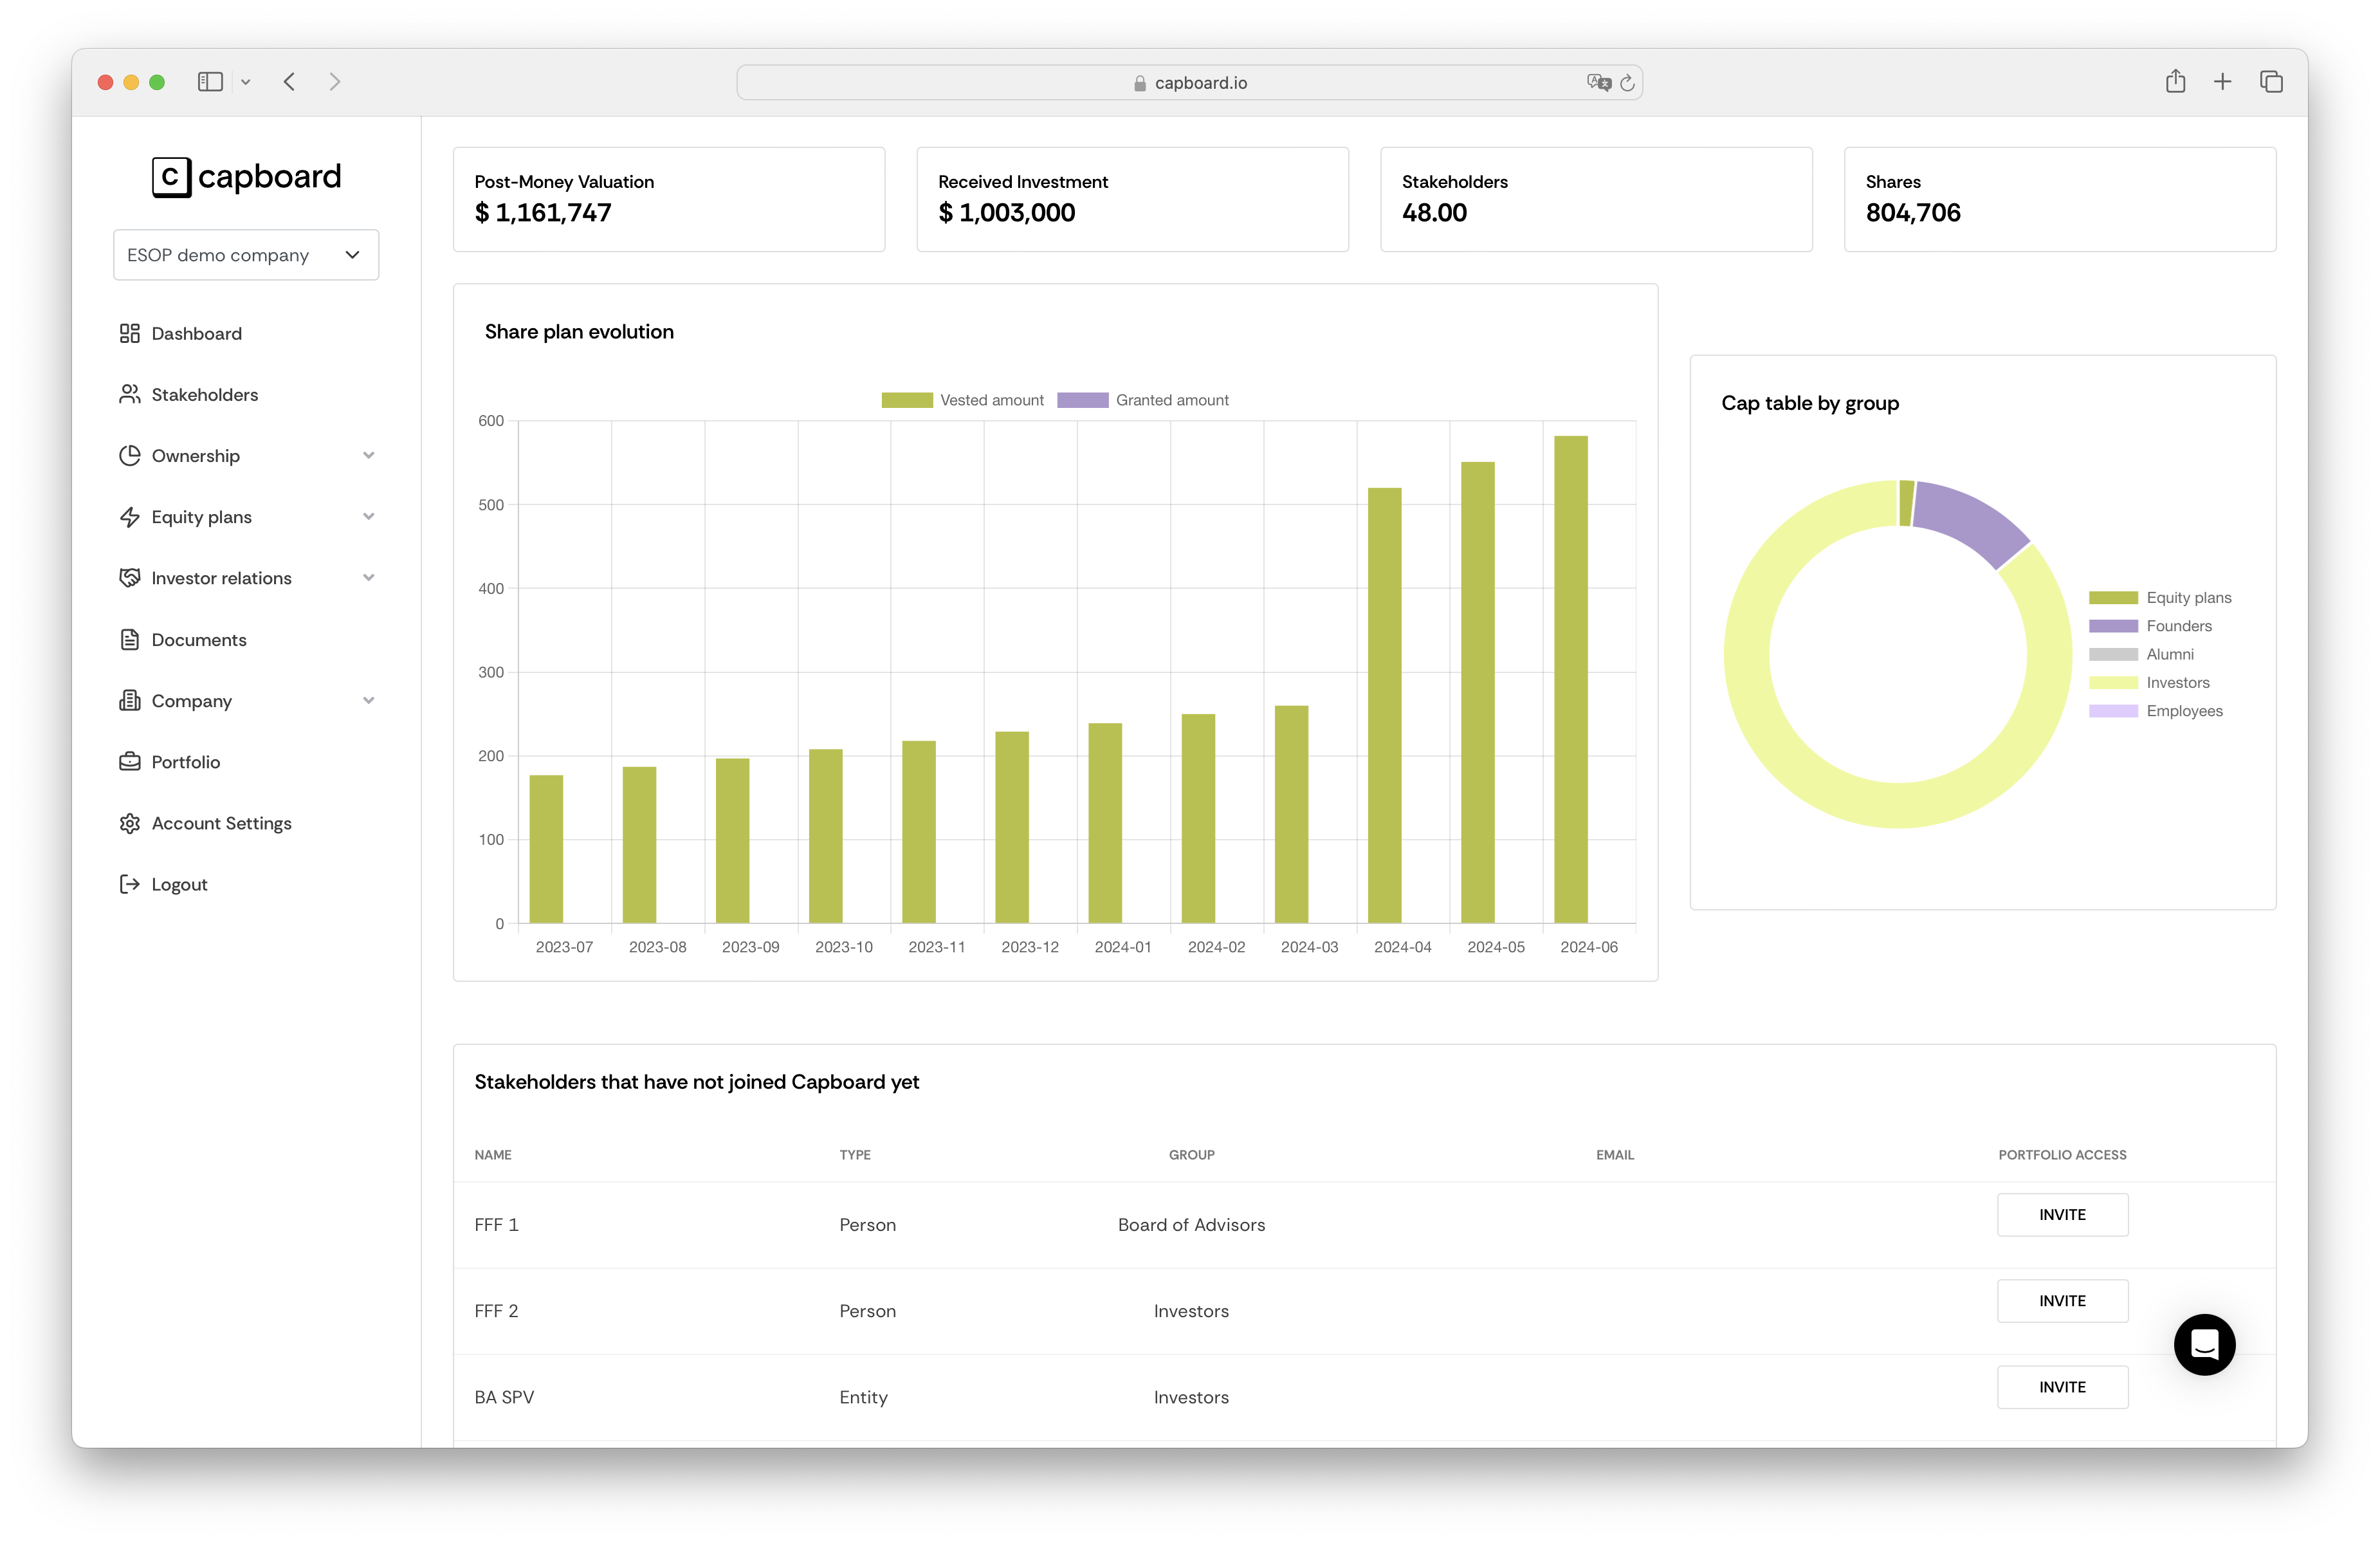Toggle Investors legend in cap table
This screenshot has height=1543, width=2380.
coord(2149,683)
